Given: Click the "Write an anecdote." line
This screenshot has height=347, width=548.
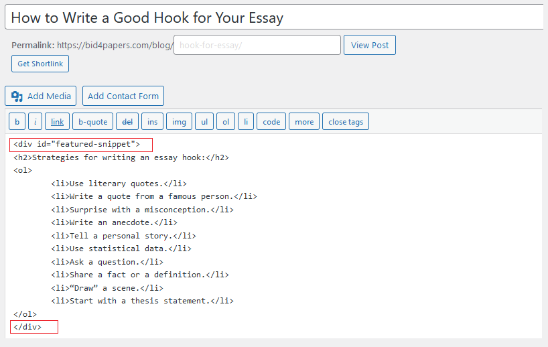Looking at the screenshot, I should (115, 222).
